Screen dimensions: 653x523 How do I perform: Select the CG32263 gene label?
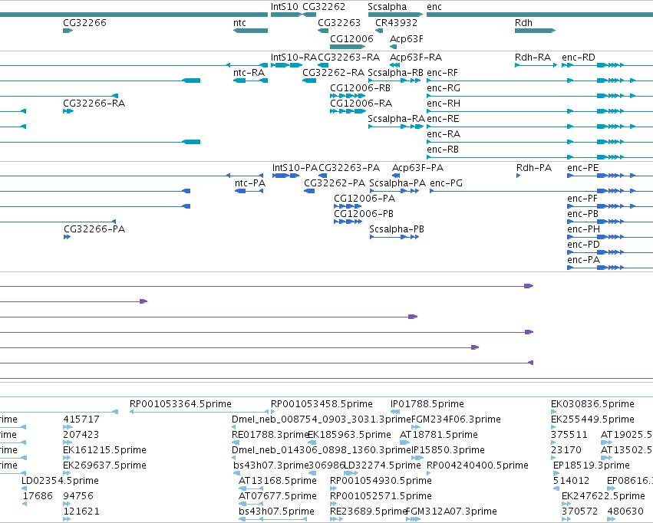[339, 23]
